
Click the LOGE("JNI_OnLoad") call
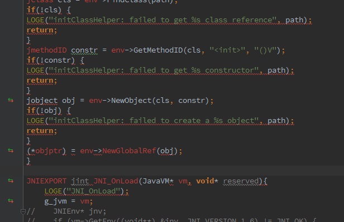point(87,191)
